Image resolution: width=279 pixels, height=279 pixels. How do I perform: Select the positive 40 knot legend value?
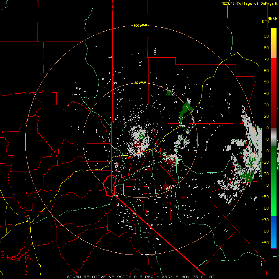266,93
